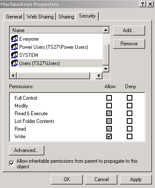Click the Apply button
The image size is (155, 188).
[x=136, y=179]
